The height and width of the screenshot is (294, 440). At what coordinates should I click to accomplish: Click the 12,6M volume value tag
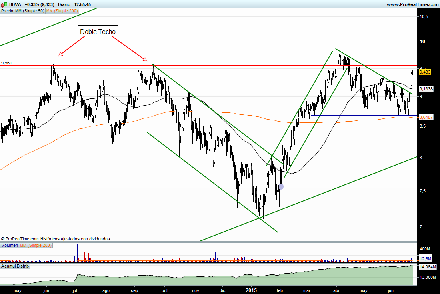[425, 259]
